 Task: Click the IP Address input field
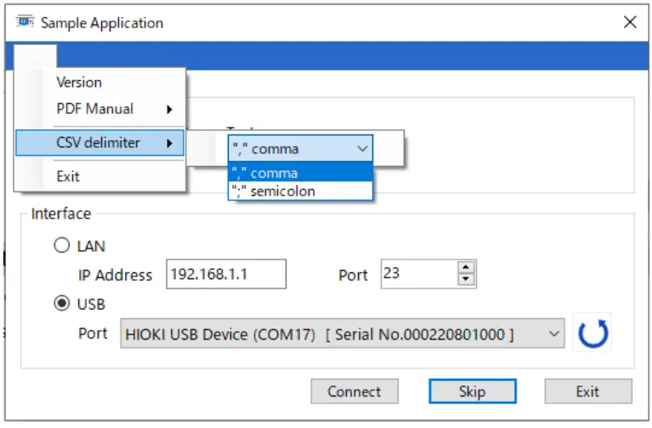(x=225, y=274)
